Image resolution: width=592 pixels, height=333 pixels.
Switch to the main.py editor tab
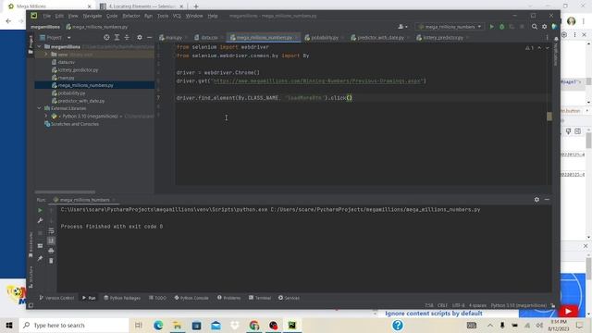click(173, 37)
